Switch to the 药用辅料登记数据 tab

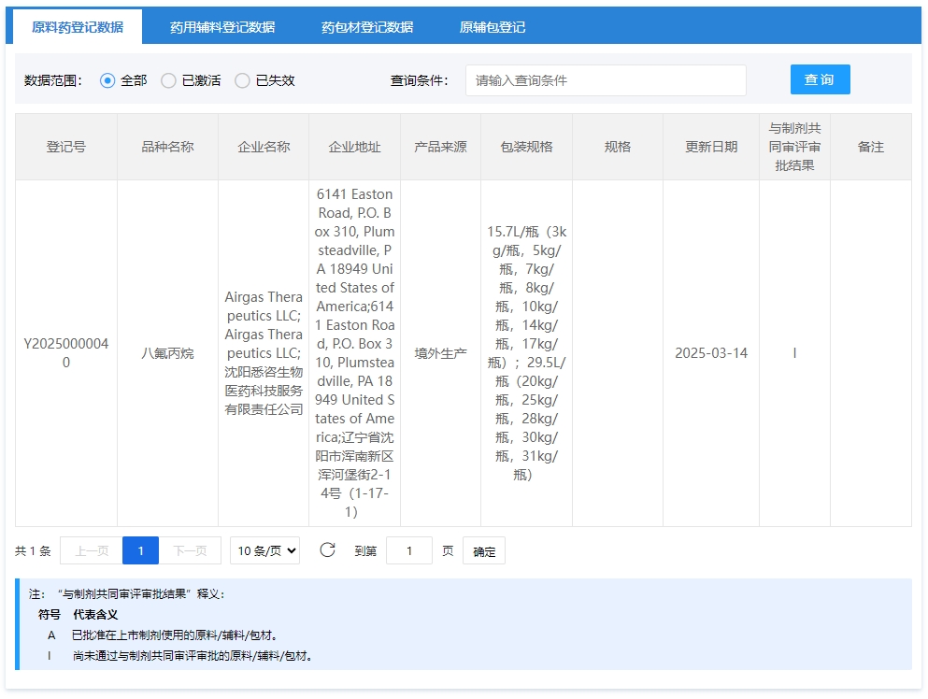(x=222, y=27)
